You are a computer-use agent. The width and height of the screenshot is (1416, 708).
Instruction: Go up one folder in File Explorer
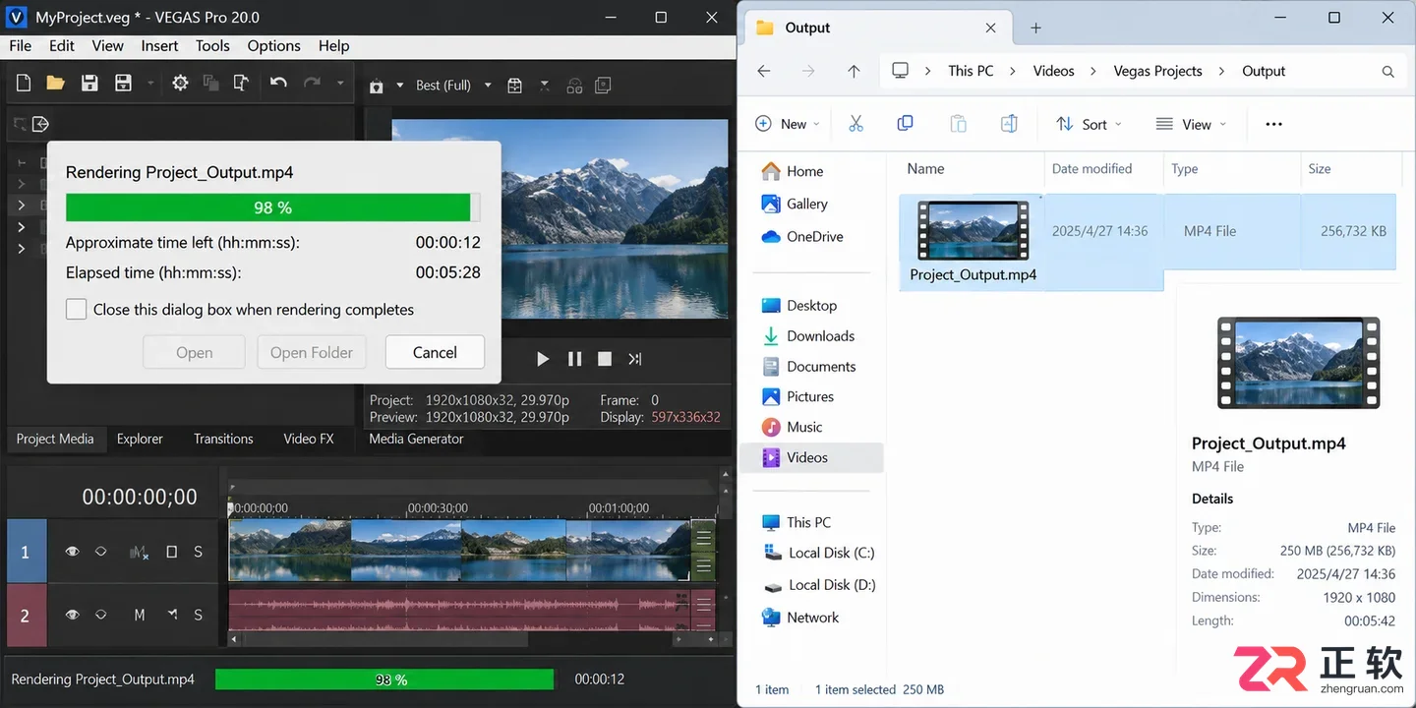(x=854, y=71)
